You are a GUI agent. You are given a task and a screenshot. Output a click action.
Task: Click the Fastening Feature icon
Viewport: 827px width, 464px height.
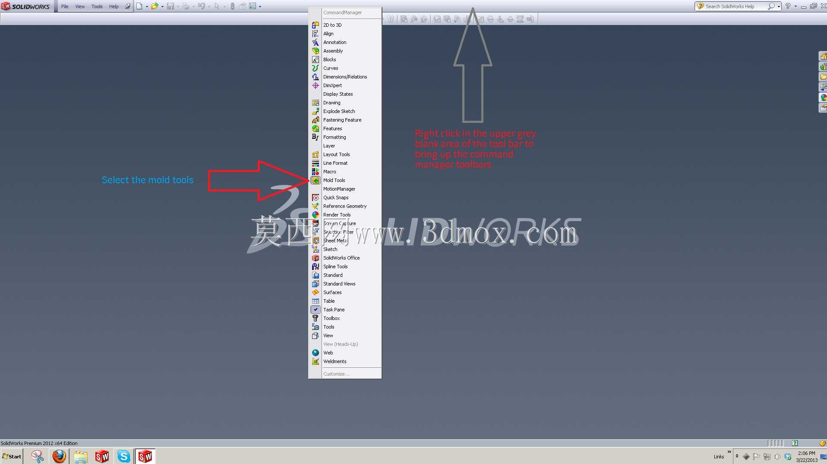tap(316, 120)
